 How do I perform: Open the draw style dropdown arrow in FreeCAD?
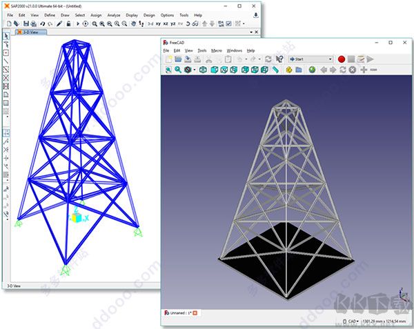click(x=195, y=70)
